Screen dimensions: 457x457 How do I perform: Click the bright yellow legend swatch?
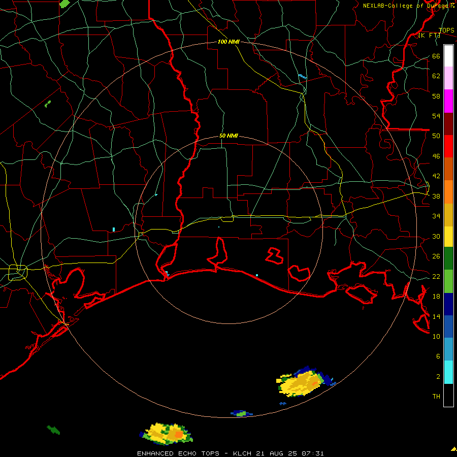click(448, 237)
